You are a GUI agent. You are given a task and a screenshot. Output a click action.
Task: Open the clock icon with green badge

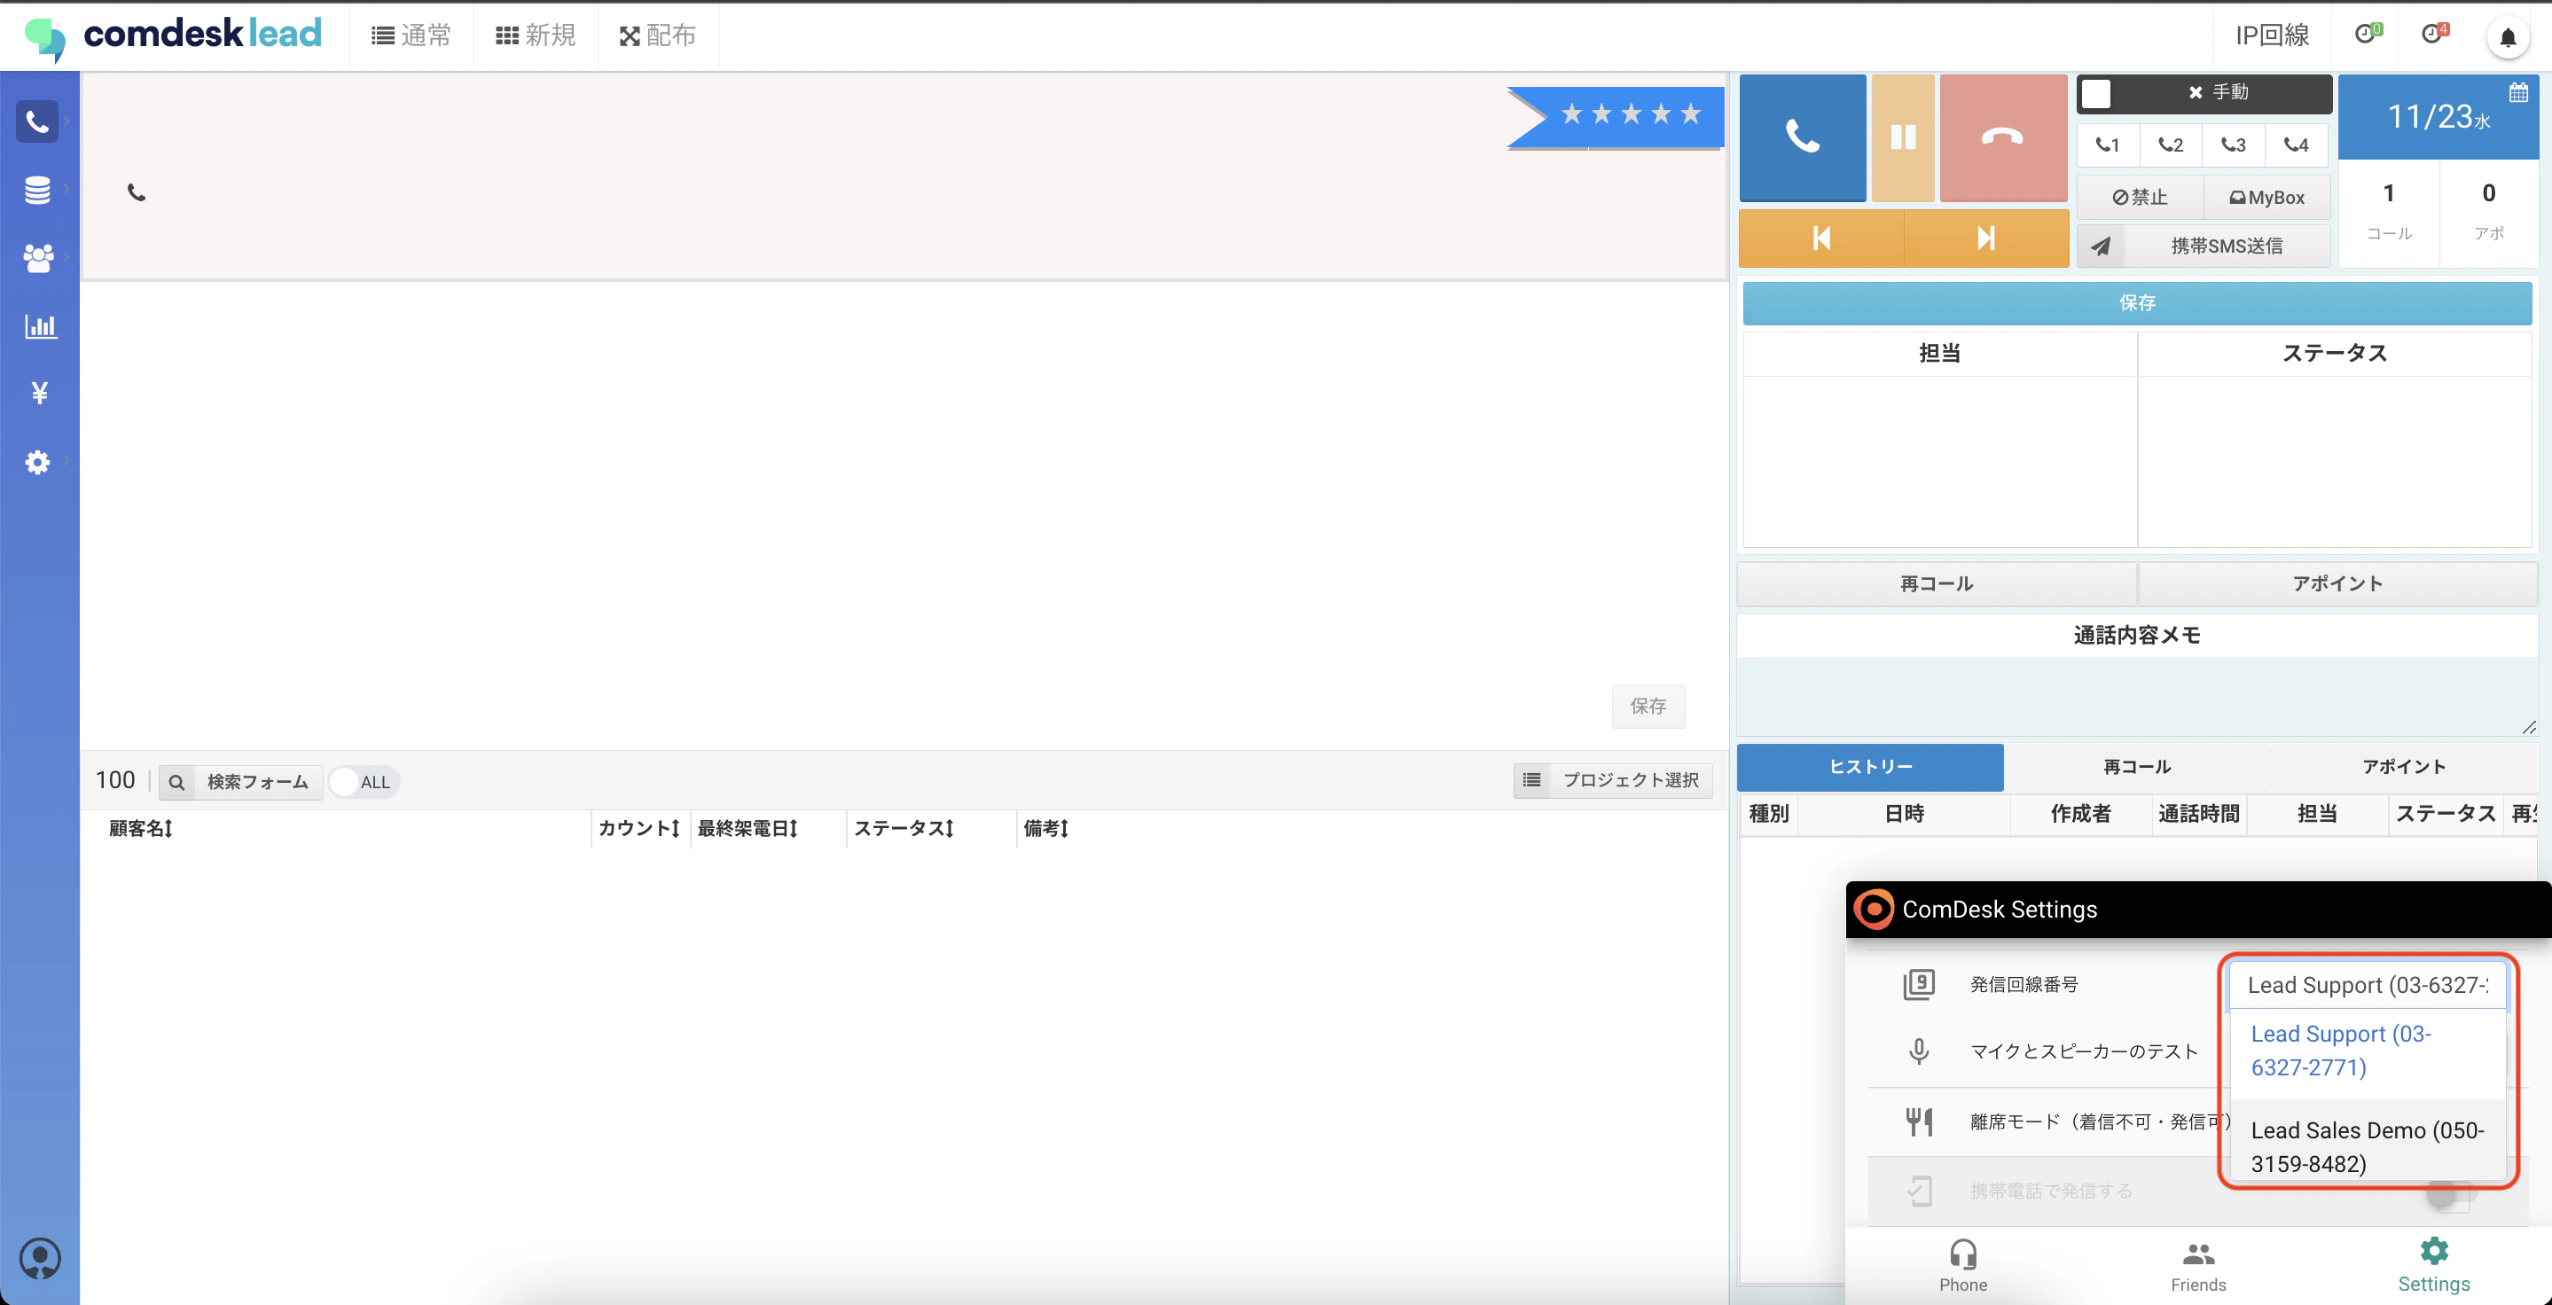click(2367, 35)
